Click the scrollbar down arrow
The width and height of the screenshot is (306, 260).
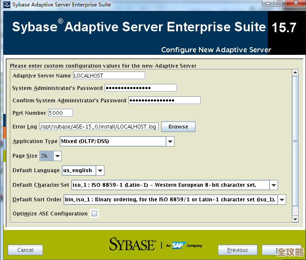[x=295, y=219]
